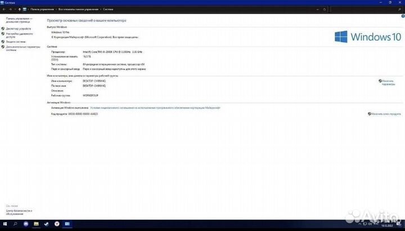The image size is (405, 231).
Task: Click the 64-bit system type value
Action: click(114, 64)
